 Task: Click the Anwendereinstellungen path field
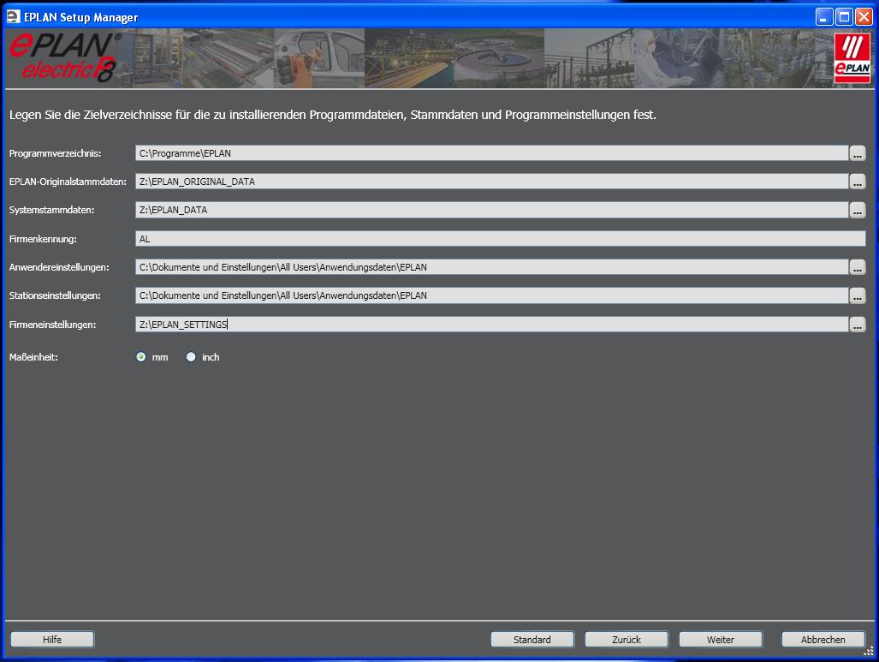point(491,267)
